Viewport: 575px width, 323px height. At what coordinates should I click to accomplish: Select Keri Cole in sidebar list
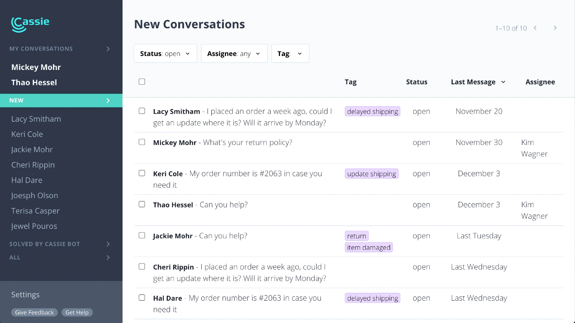click(x=27, y=134)
